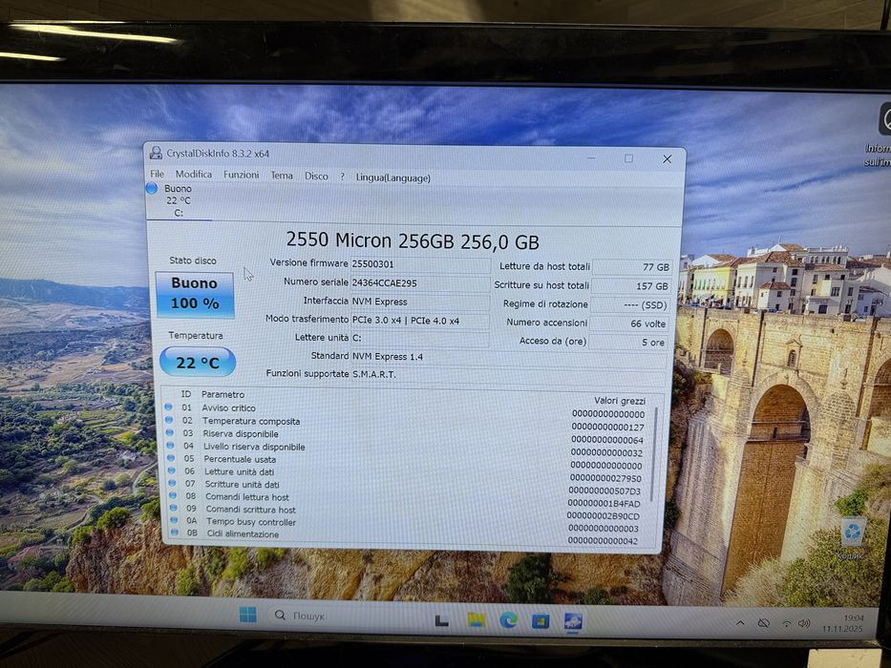Close the CrystalDiskInfo window
Image resolution: width=891 pixels, height=668 pixels.
(668, 159)
